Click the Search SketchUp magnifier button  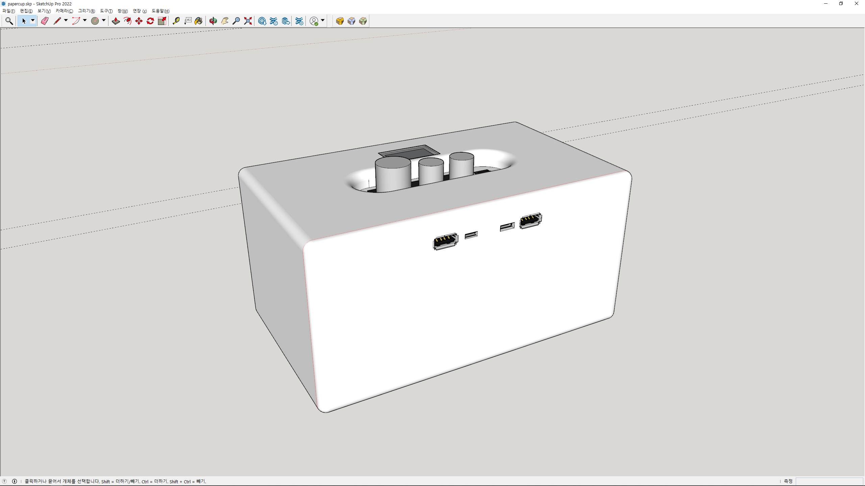pos(9,21)
